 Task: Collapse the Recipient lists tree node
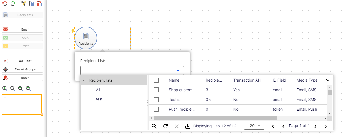click(84, 80)
